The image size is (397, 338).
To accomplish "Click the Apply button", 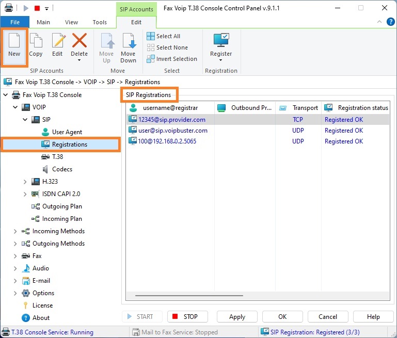I will point(237,317).
